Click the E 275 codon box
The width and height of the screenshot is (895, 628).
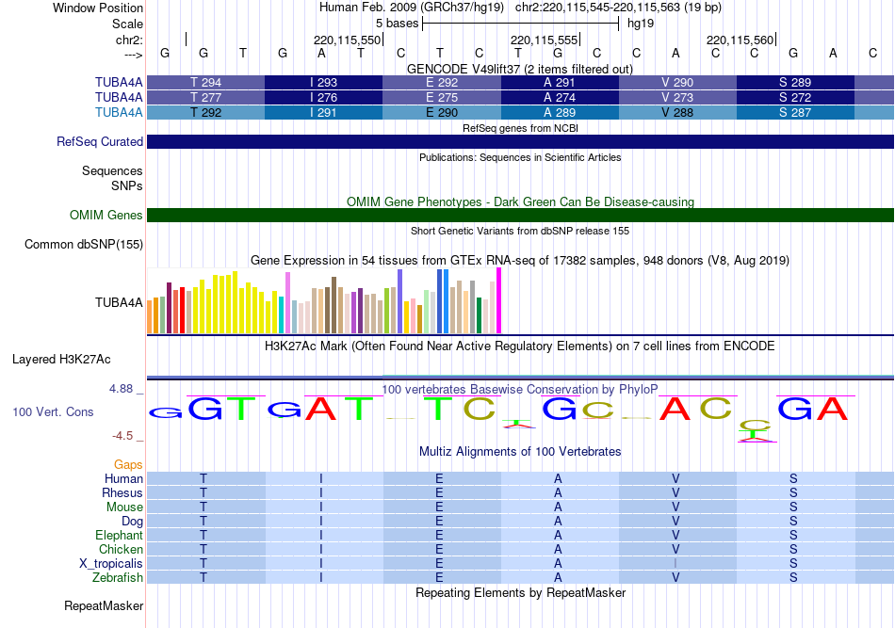tap(442, 98)
